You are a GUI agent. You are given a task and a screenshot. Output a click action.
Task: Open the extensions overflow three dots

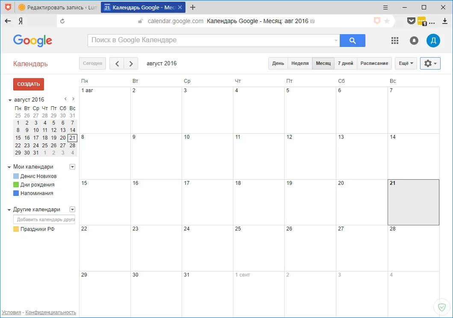432,23
